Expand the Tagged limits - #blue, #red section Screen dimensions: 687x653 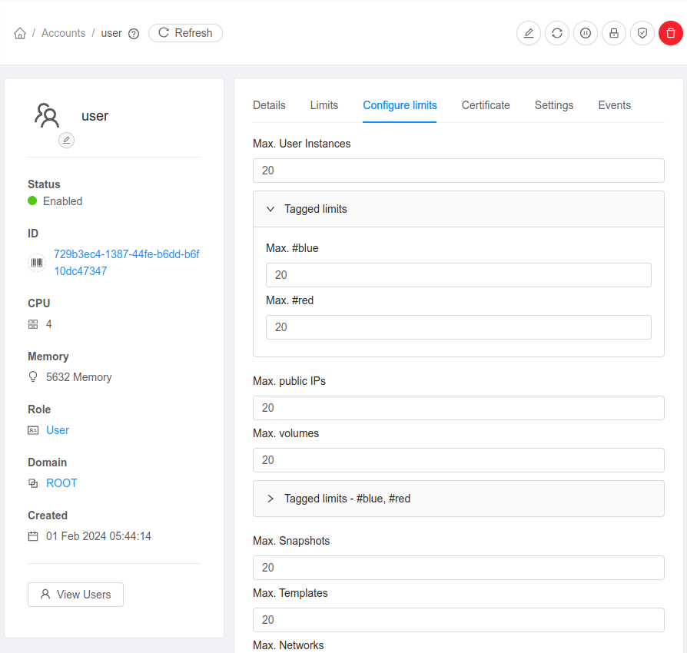coord(270,498)
